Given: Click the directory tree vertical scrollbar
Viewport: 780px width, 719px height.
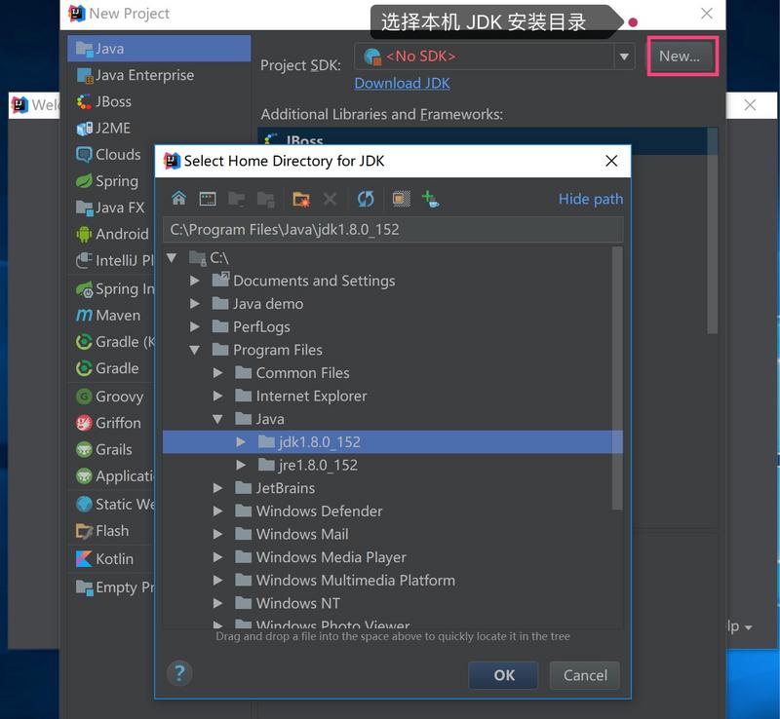Looking at the screenshot, I should point(617,378).
